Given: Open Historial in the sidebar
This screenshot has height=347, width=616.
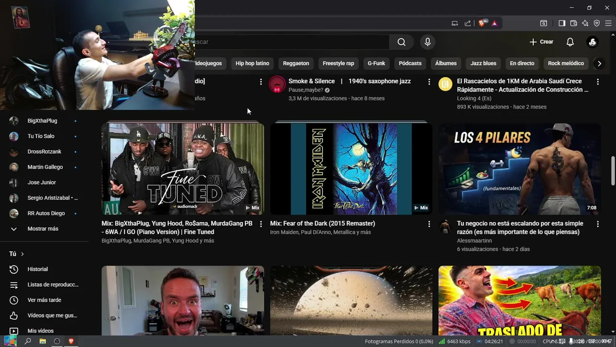Looking at the screenshot, I should pyautogui.click(x=44, y=269).
